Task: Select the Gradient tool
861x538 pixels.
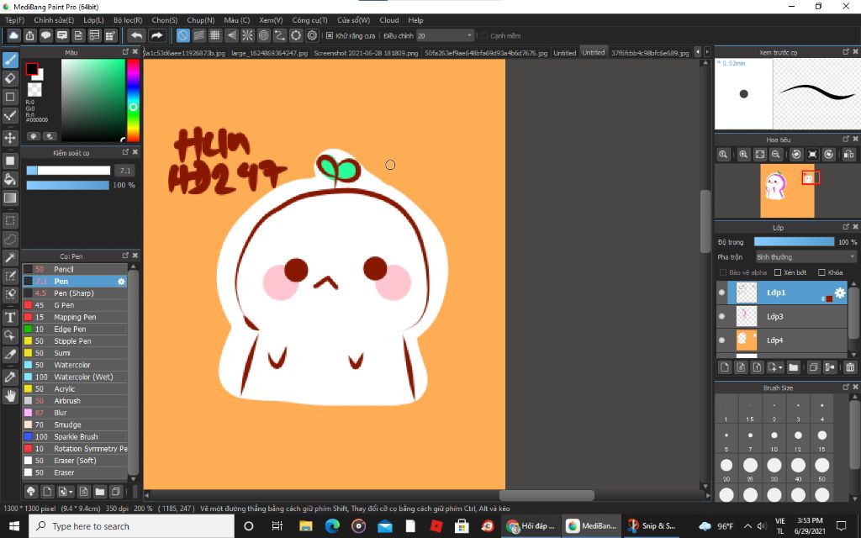Action: (10, 198)
